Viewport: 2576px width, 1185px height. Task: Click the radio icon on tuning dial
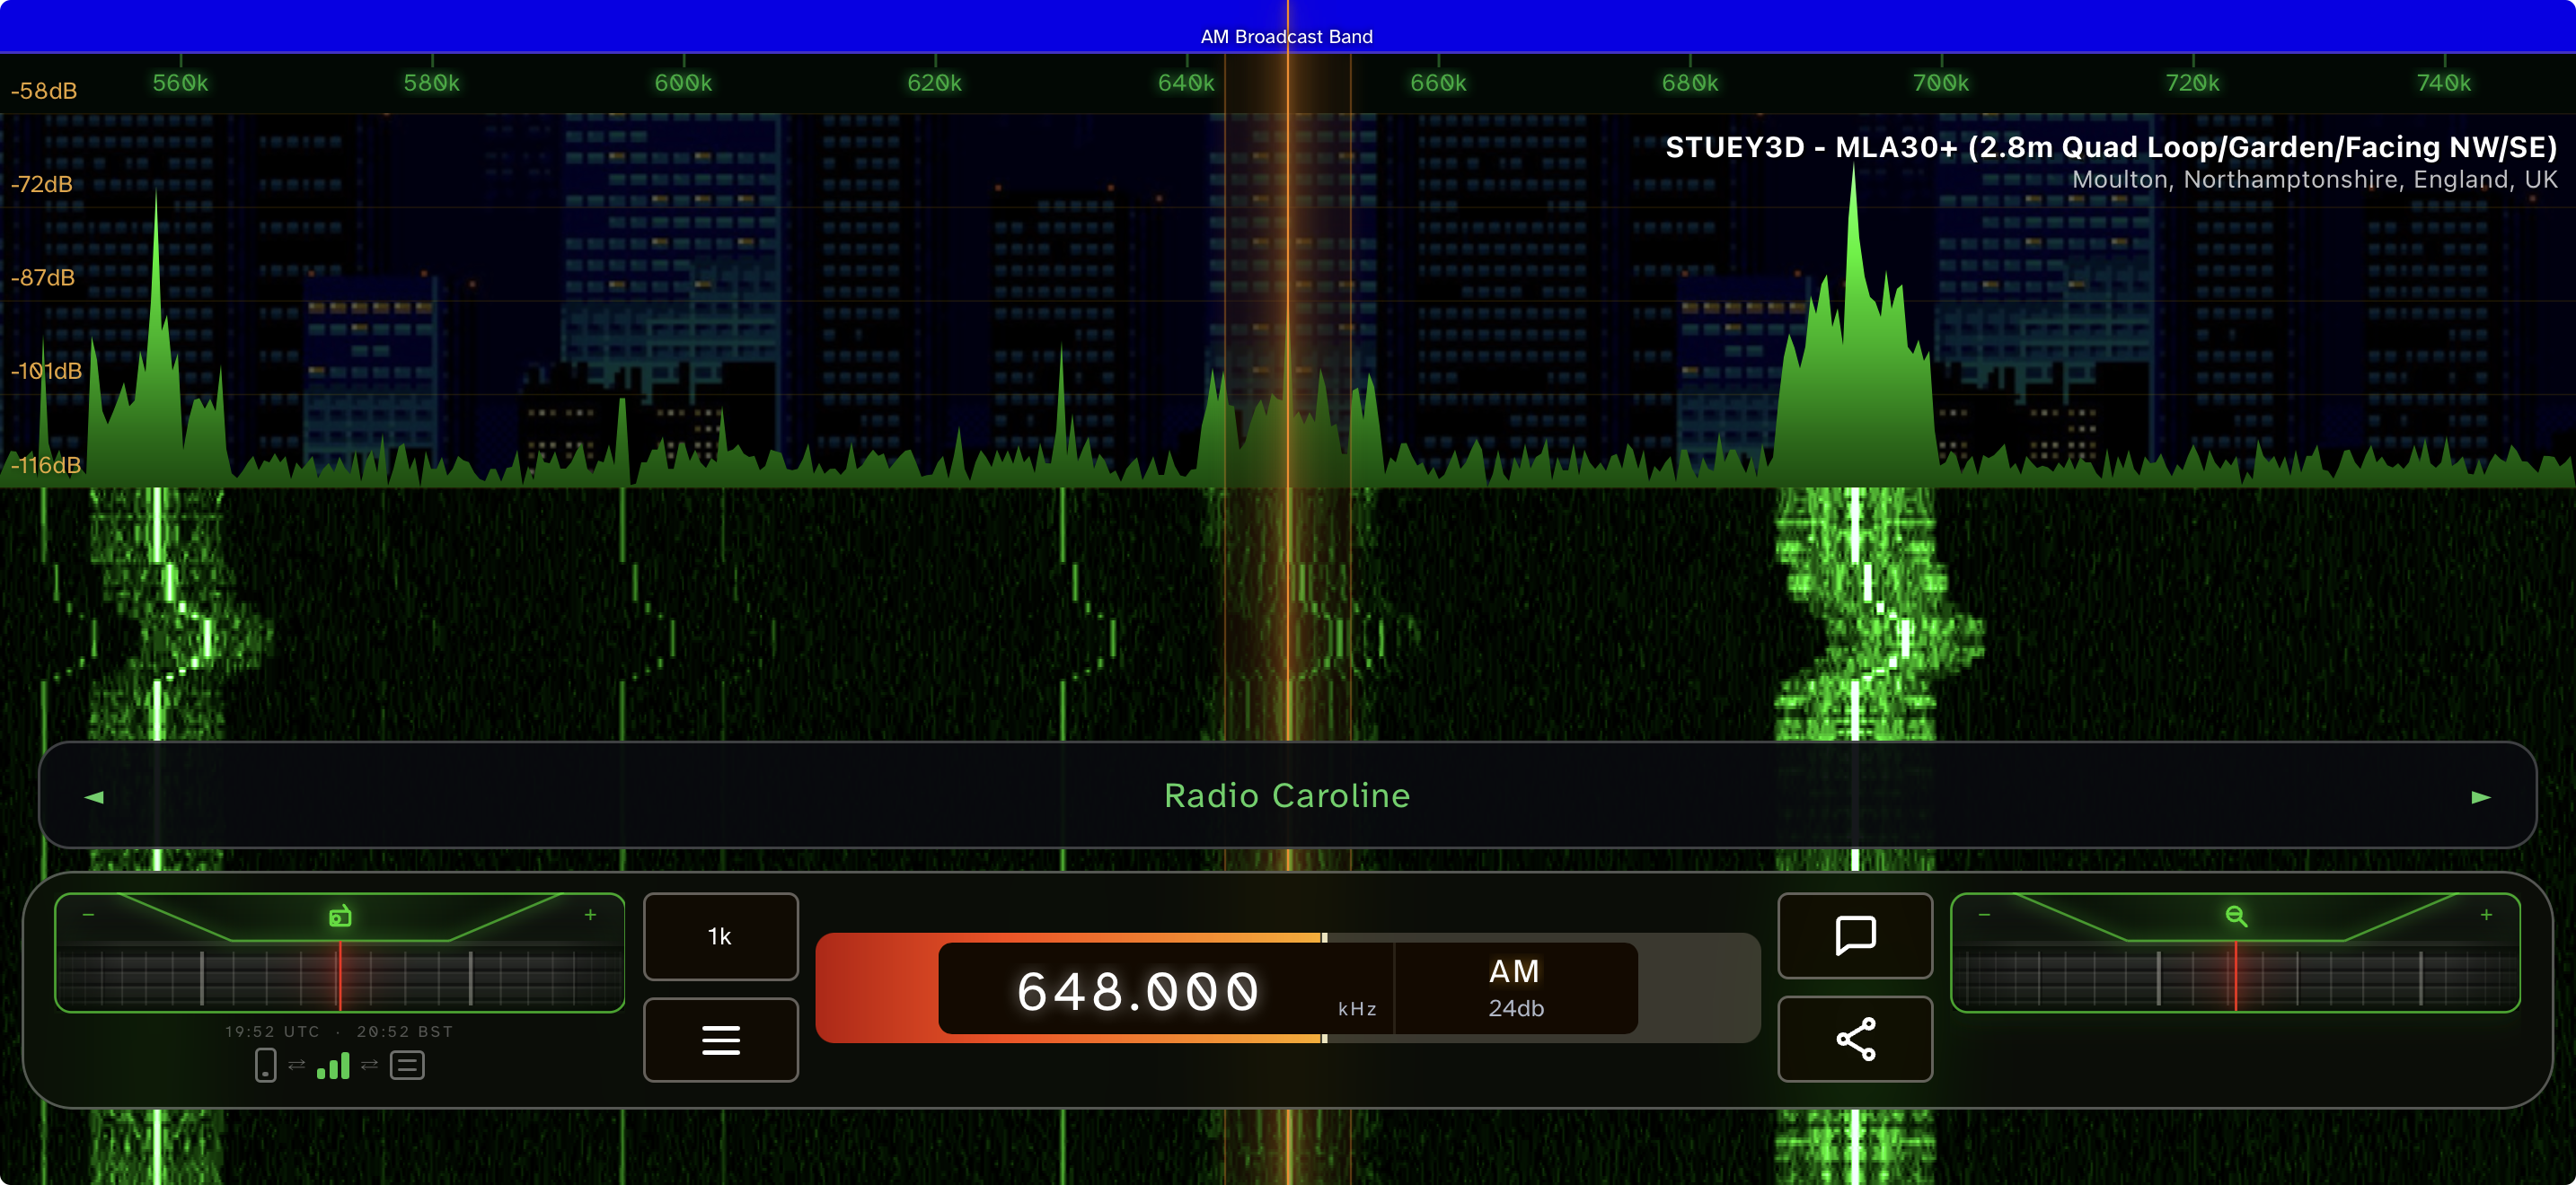coord(340,915)
